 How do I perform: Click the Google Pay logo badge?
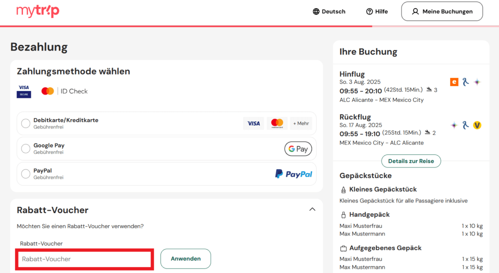pyautogui.click(x=298, y=149)
